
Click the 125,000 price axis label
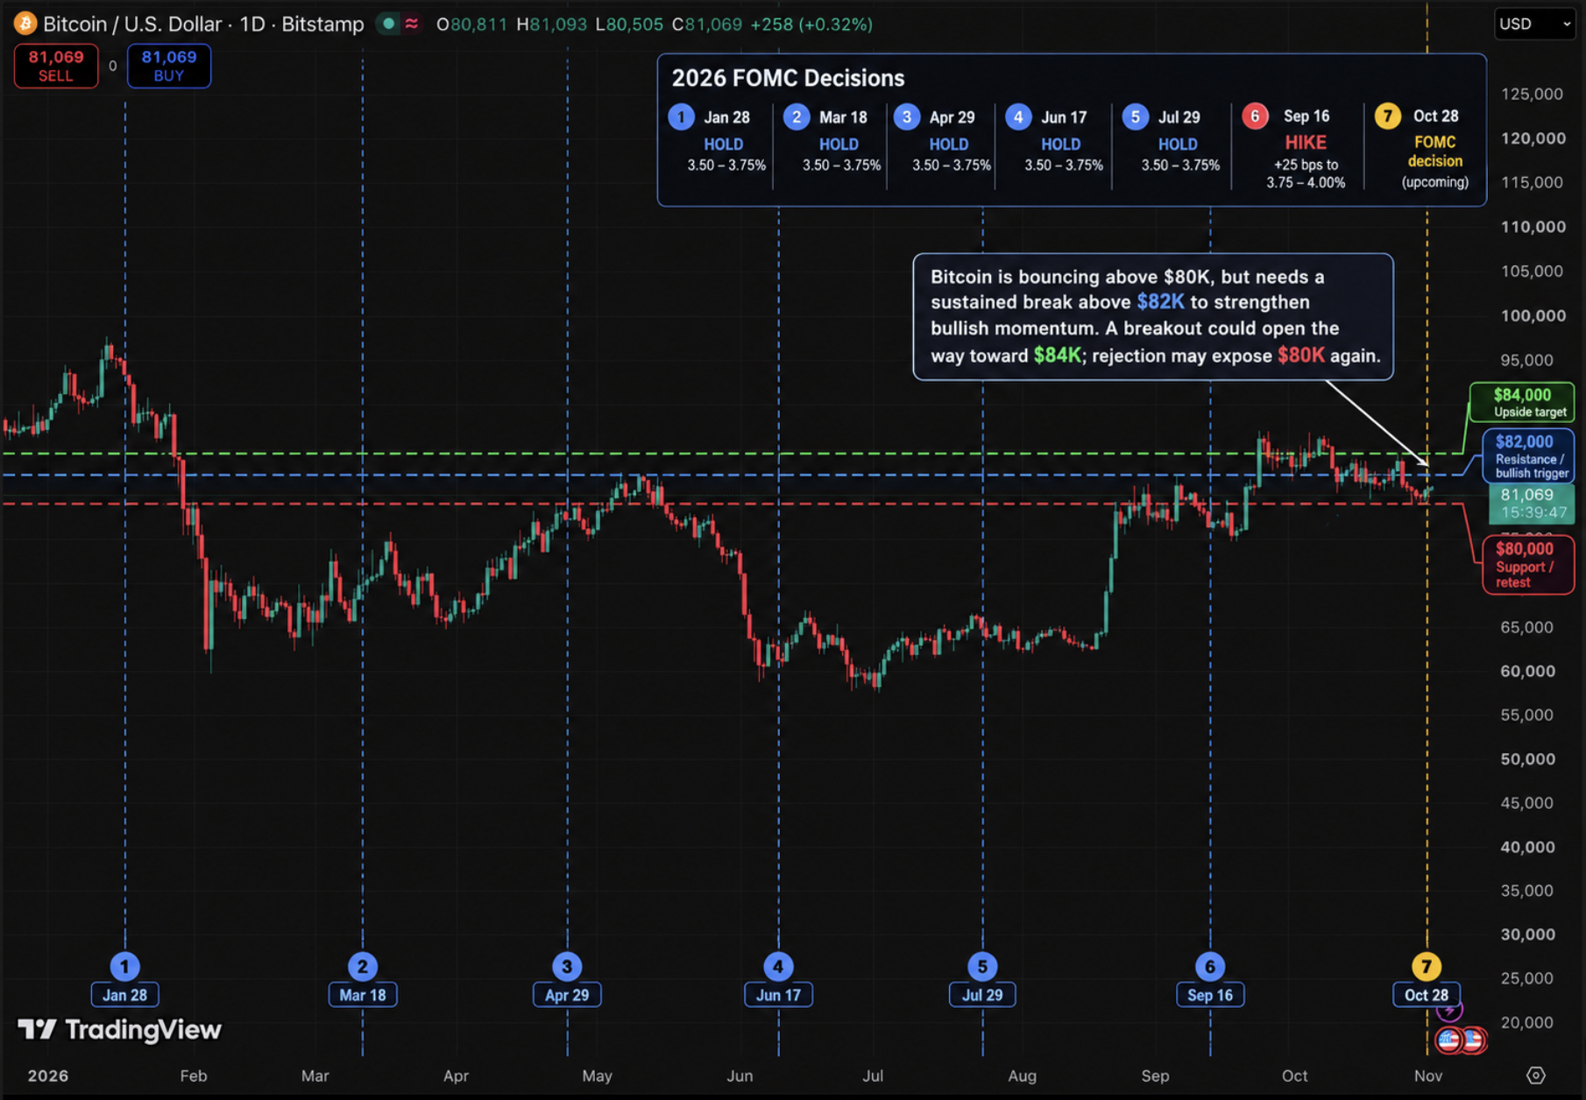(1533, 94)
